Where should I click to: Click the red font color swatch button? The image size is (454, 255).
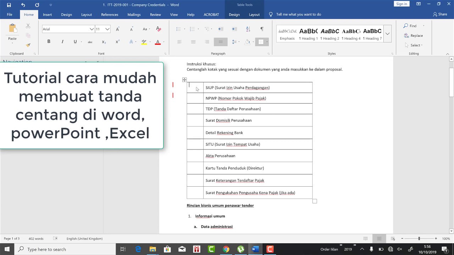click(x=158, y=42)
